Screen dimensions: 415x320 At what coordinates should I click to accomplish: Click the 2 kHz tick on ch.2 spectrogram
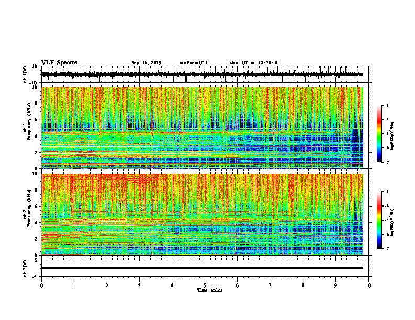(x=36, y=239)
